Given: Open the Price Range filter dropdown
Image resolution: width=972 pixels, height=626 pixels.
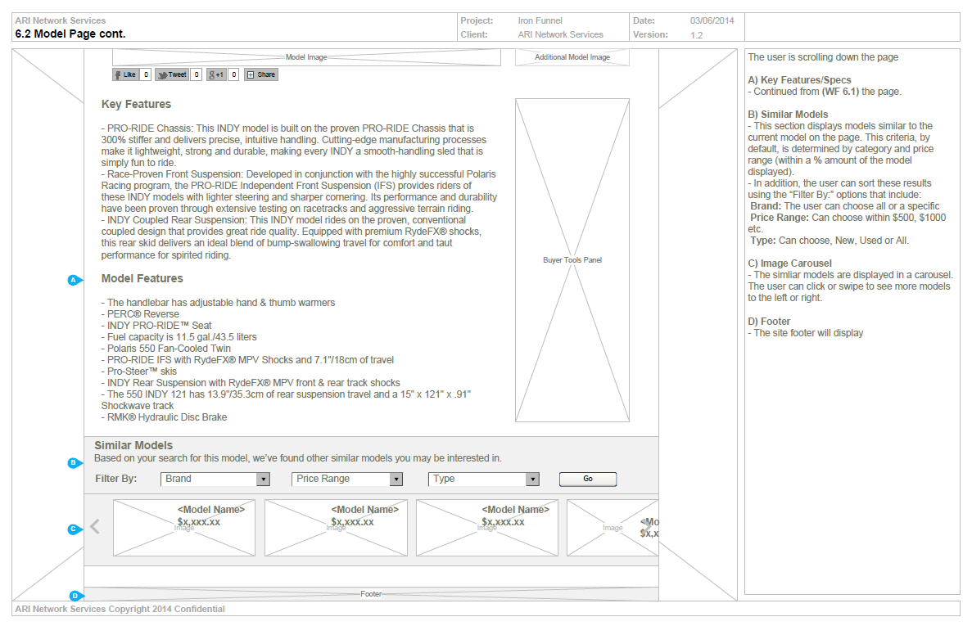Looking at the screenshot, I should (x=347, y=480).
